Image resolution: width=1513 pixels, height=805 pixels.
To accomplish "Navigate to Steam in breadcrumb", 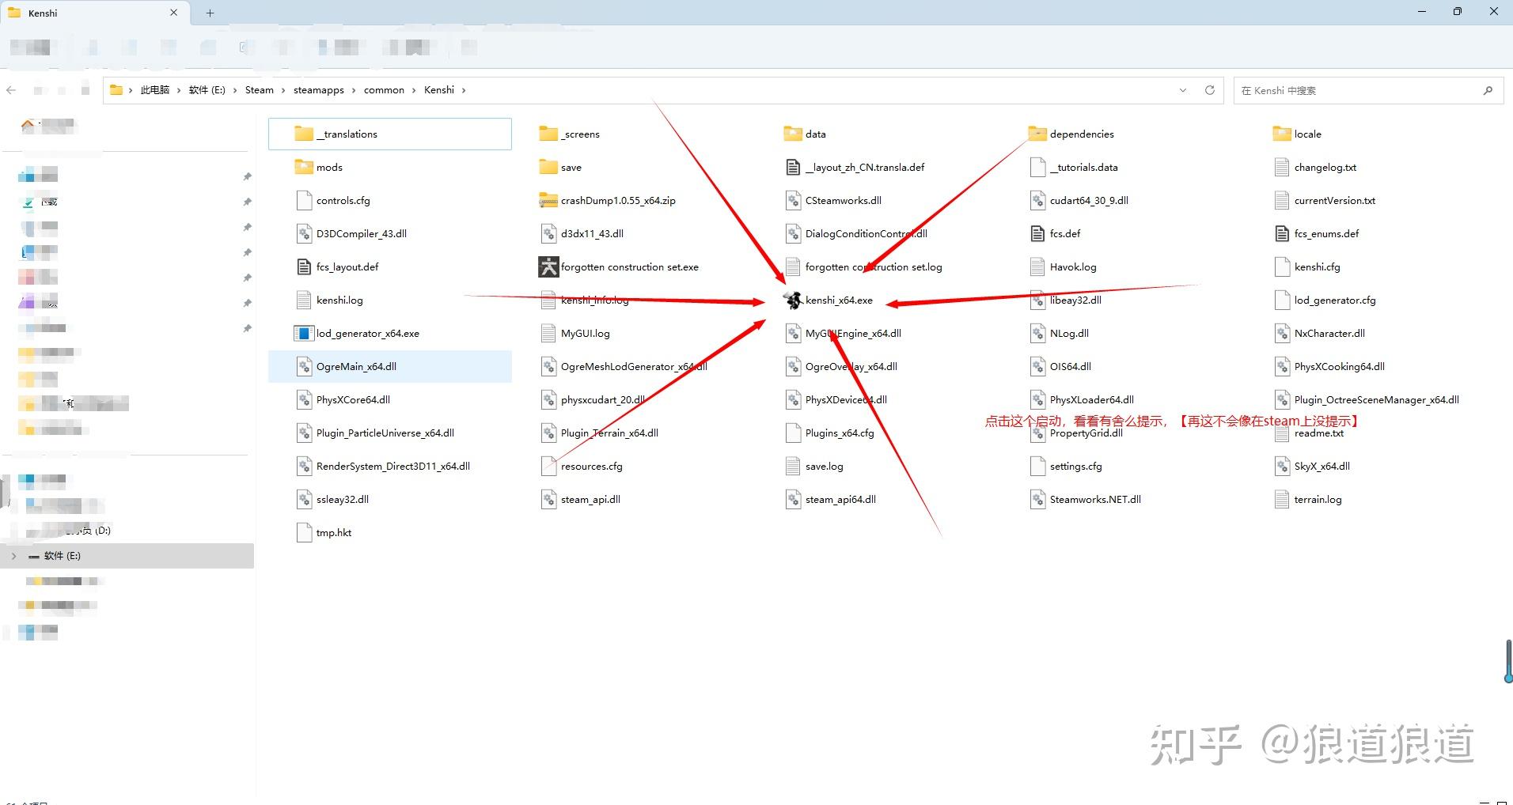I will click(x=260, y=90).
